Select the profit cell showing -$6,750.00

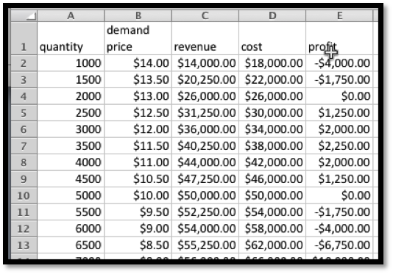[339, 245]
